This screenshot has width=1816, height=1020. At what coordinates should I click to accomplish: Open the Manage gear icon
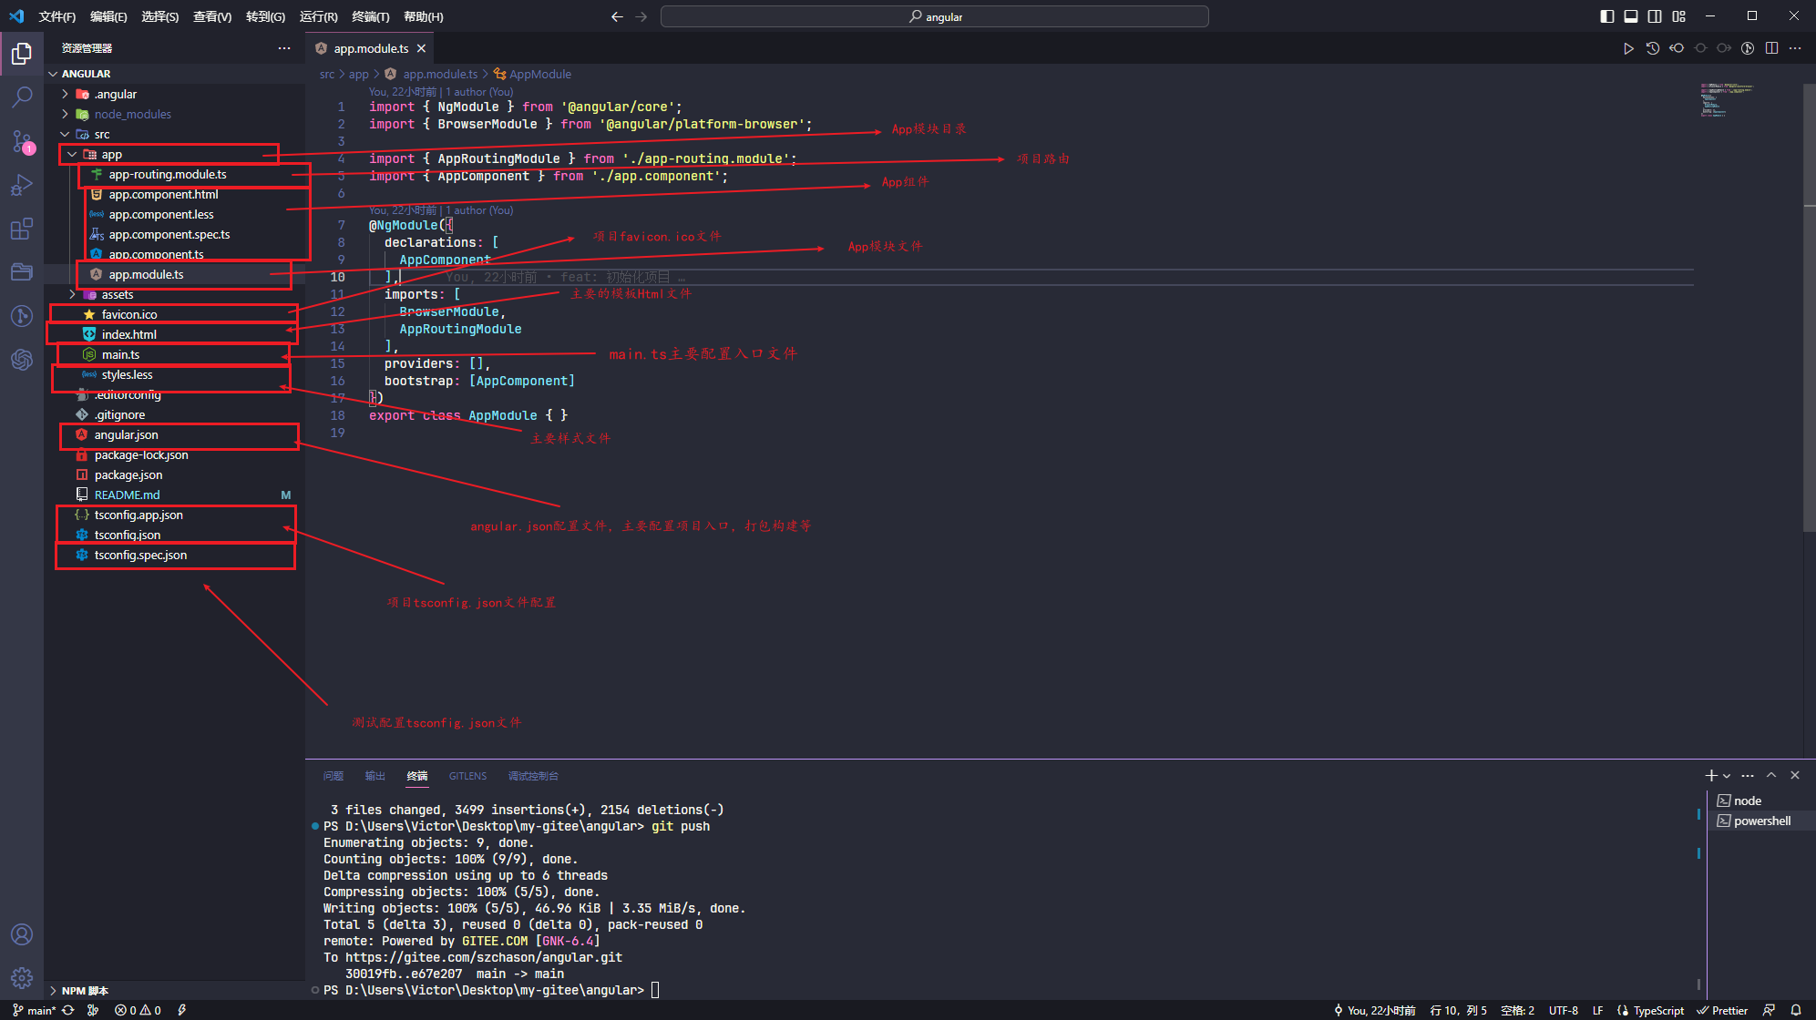(22, 978)
